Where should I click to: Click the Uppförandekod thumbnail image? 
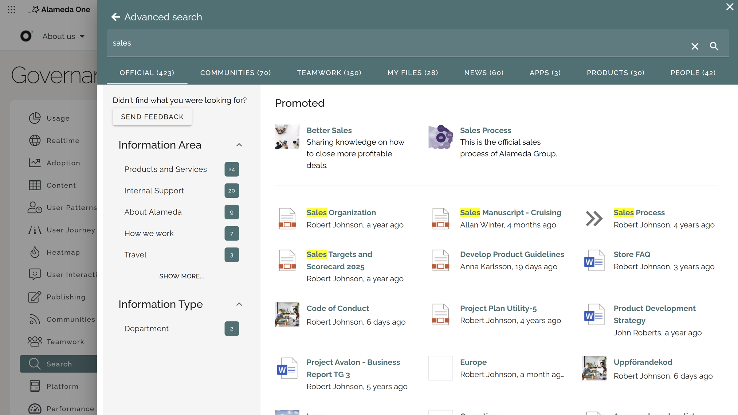click(x=594, y=368)
